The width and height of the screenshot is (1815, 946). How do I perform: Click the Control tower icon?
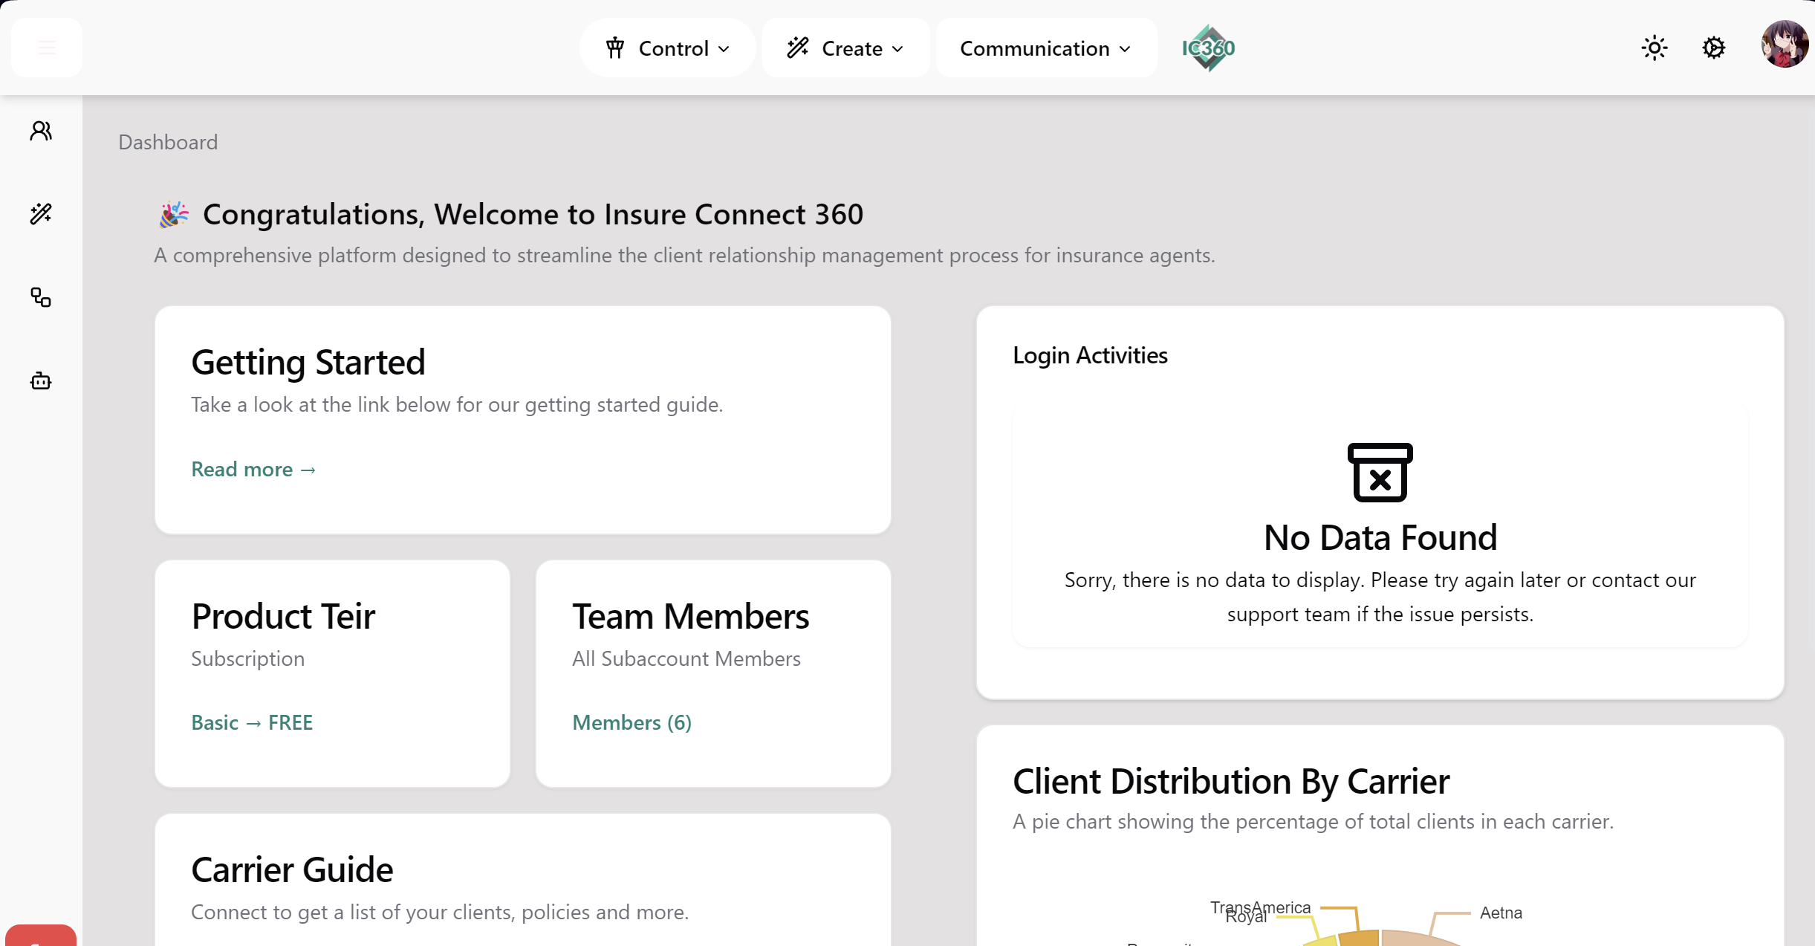click(x=615, y=48)
